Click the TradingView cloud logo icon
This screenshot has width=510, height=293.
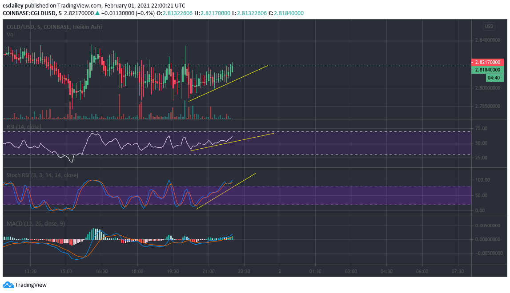pyautogui.click(x=8, y=285)
